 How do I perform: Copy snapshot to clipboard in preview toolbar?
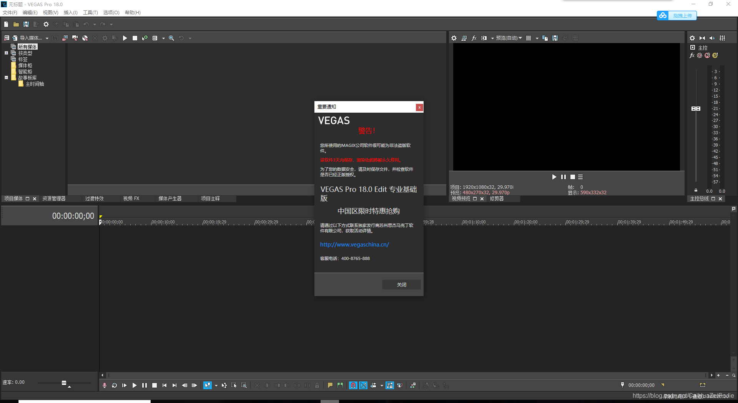click(x=545, y=38)
